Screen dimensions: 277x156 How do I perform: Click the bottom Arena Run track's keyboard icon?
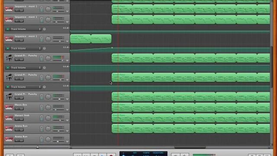(9, 139)
